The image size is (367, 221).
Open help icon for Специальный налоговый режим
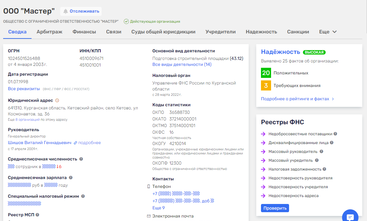click(83, 196)
